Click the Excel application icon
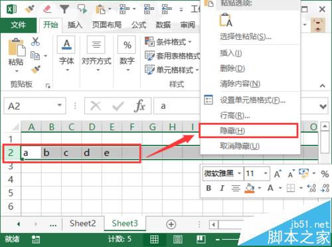This screenshot has width=332, height=247. [x=11, y=9]
